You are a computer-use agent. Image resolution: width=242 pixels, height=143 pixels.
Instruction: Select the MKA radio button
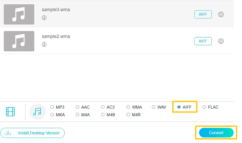pos(52,115)
